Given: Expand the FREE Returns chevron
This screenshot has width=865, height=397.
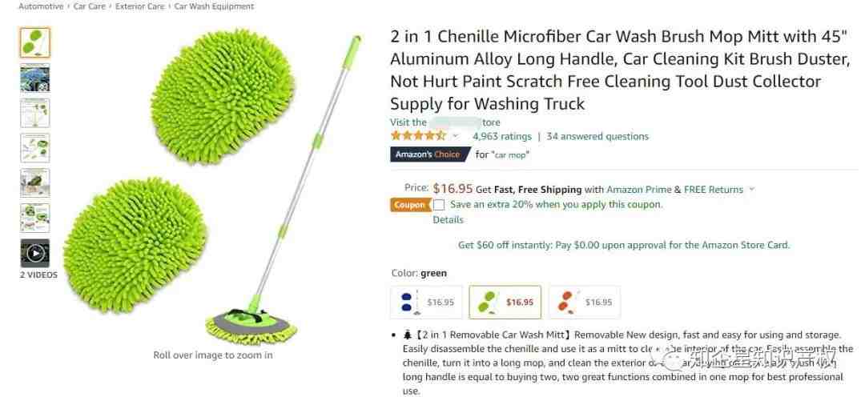Looking at the screenshot, I should [750, 189].
